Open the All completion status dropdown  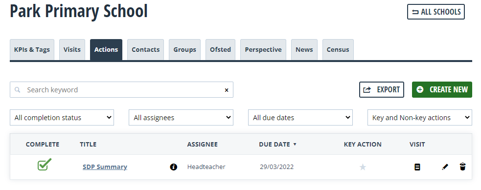[x=62, y=118]
